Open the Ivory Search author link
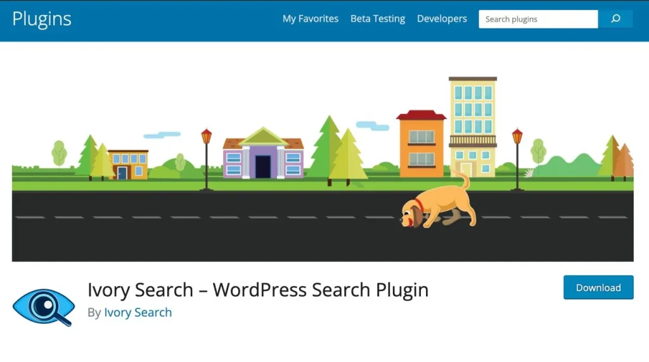The height and width of the screenshot is (362, 649). pos(138,313)
